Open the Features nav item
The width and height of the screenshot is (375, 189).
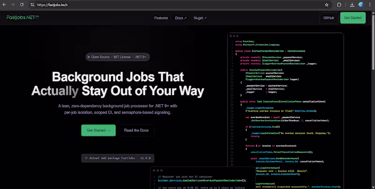(x=161, y=18)
